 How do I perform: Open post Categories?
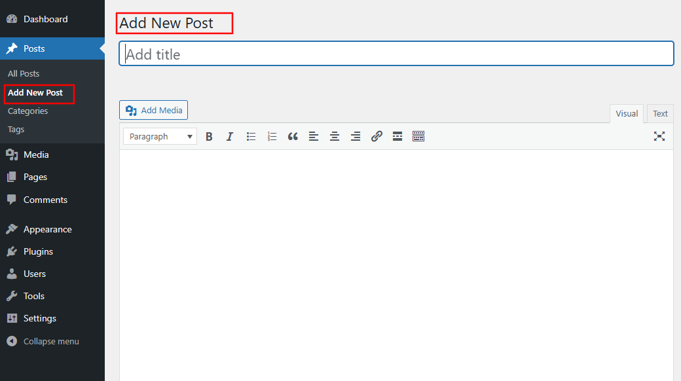(x=28, y=111)
